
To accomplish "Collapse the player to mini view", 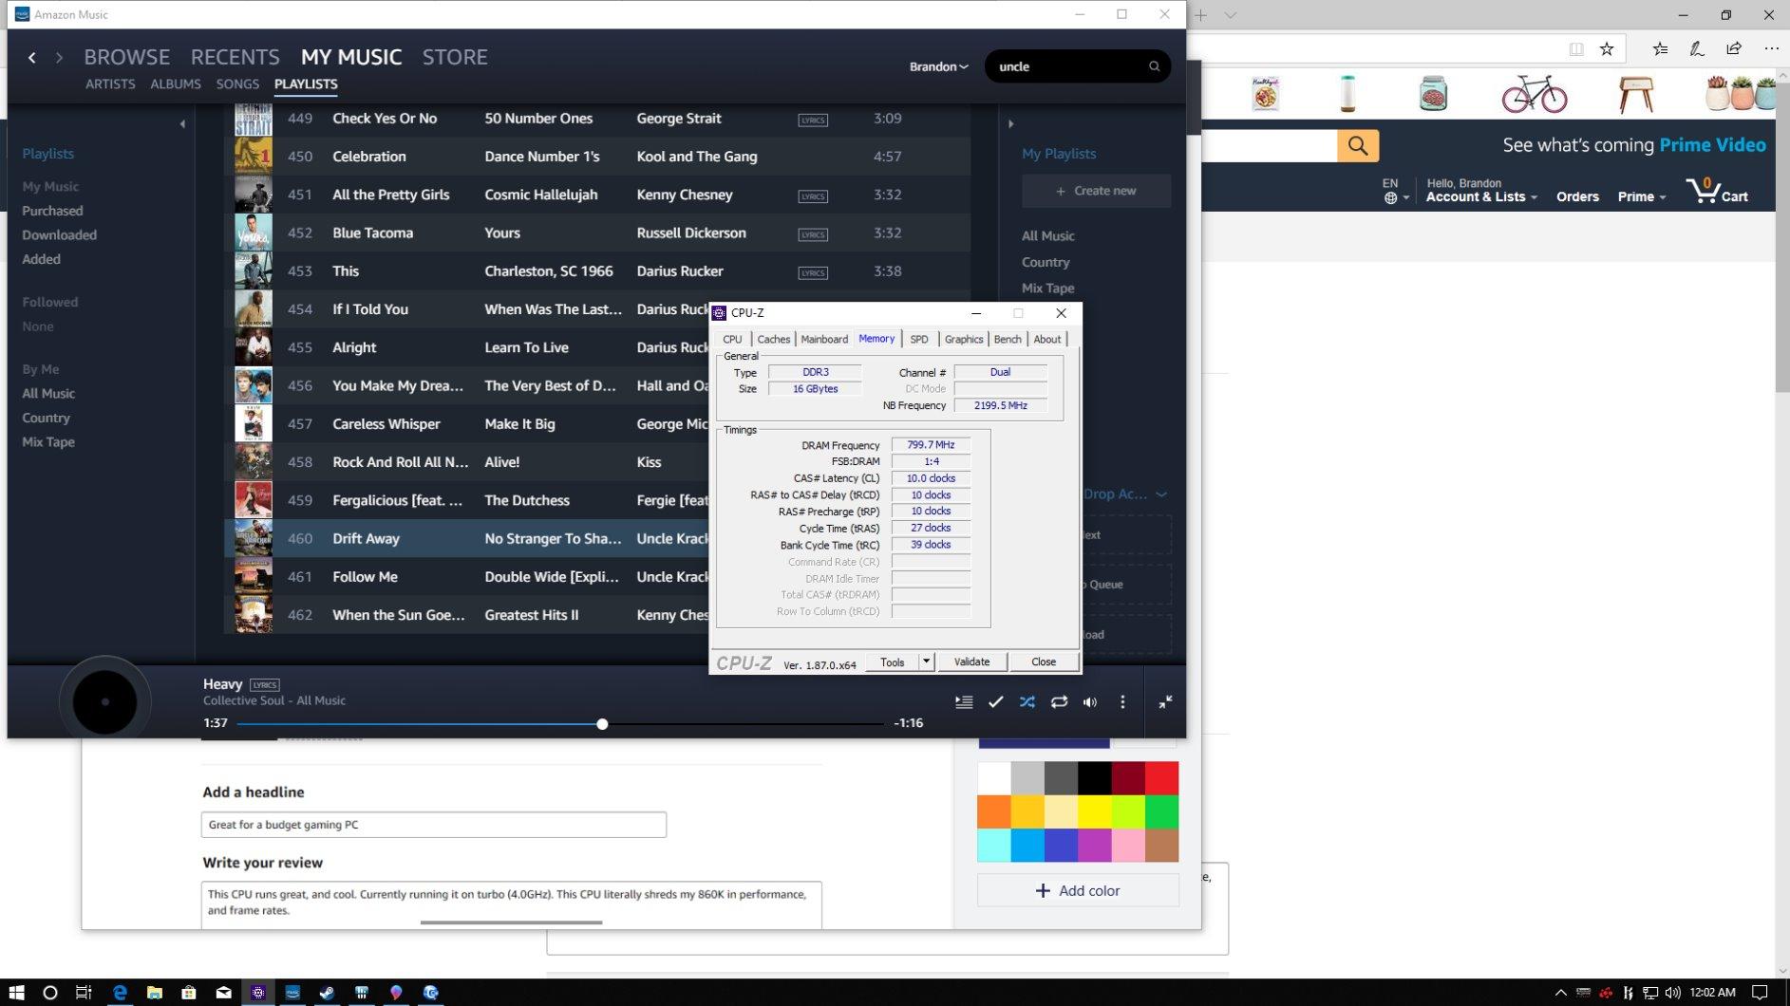I will (x=1165, y=702).
